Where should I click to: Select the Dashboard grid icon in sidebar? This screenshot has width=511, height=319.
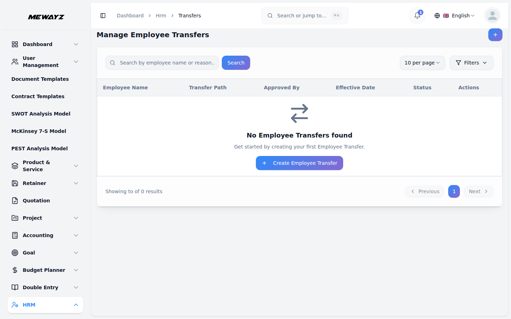click(x=15, y=44)
